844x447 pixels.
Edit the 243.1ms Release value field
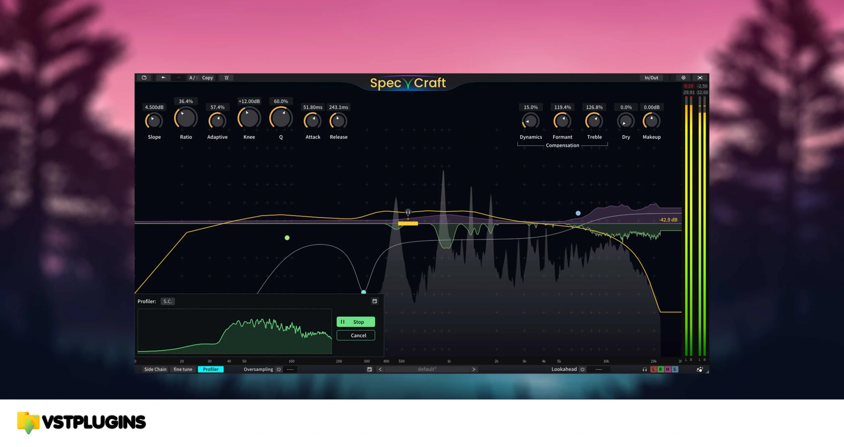[338, 107]
